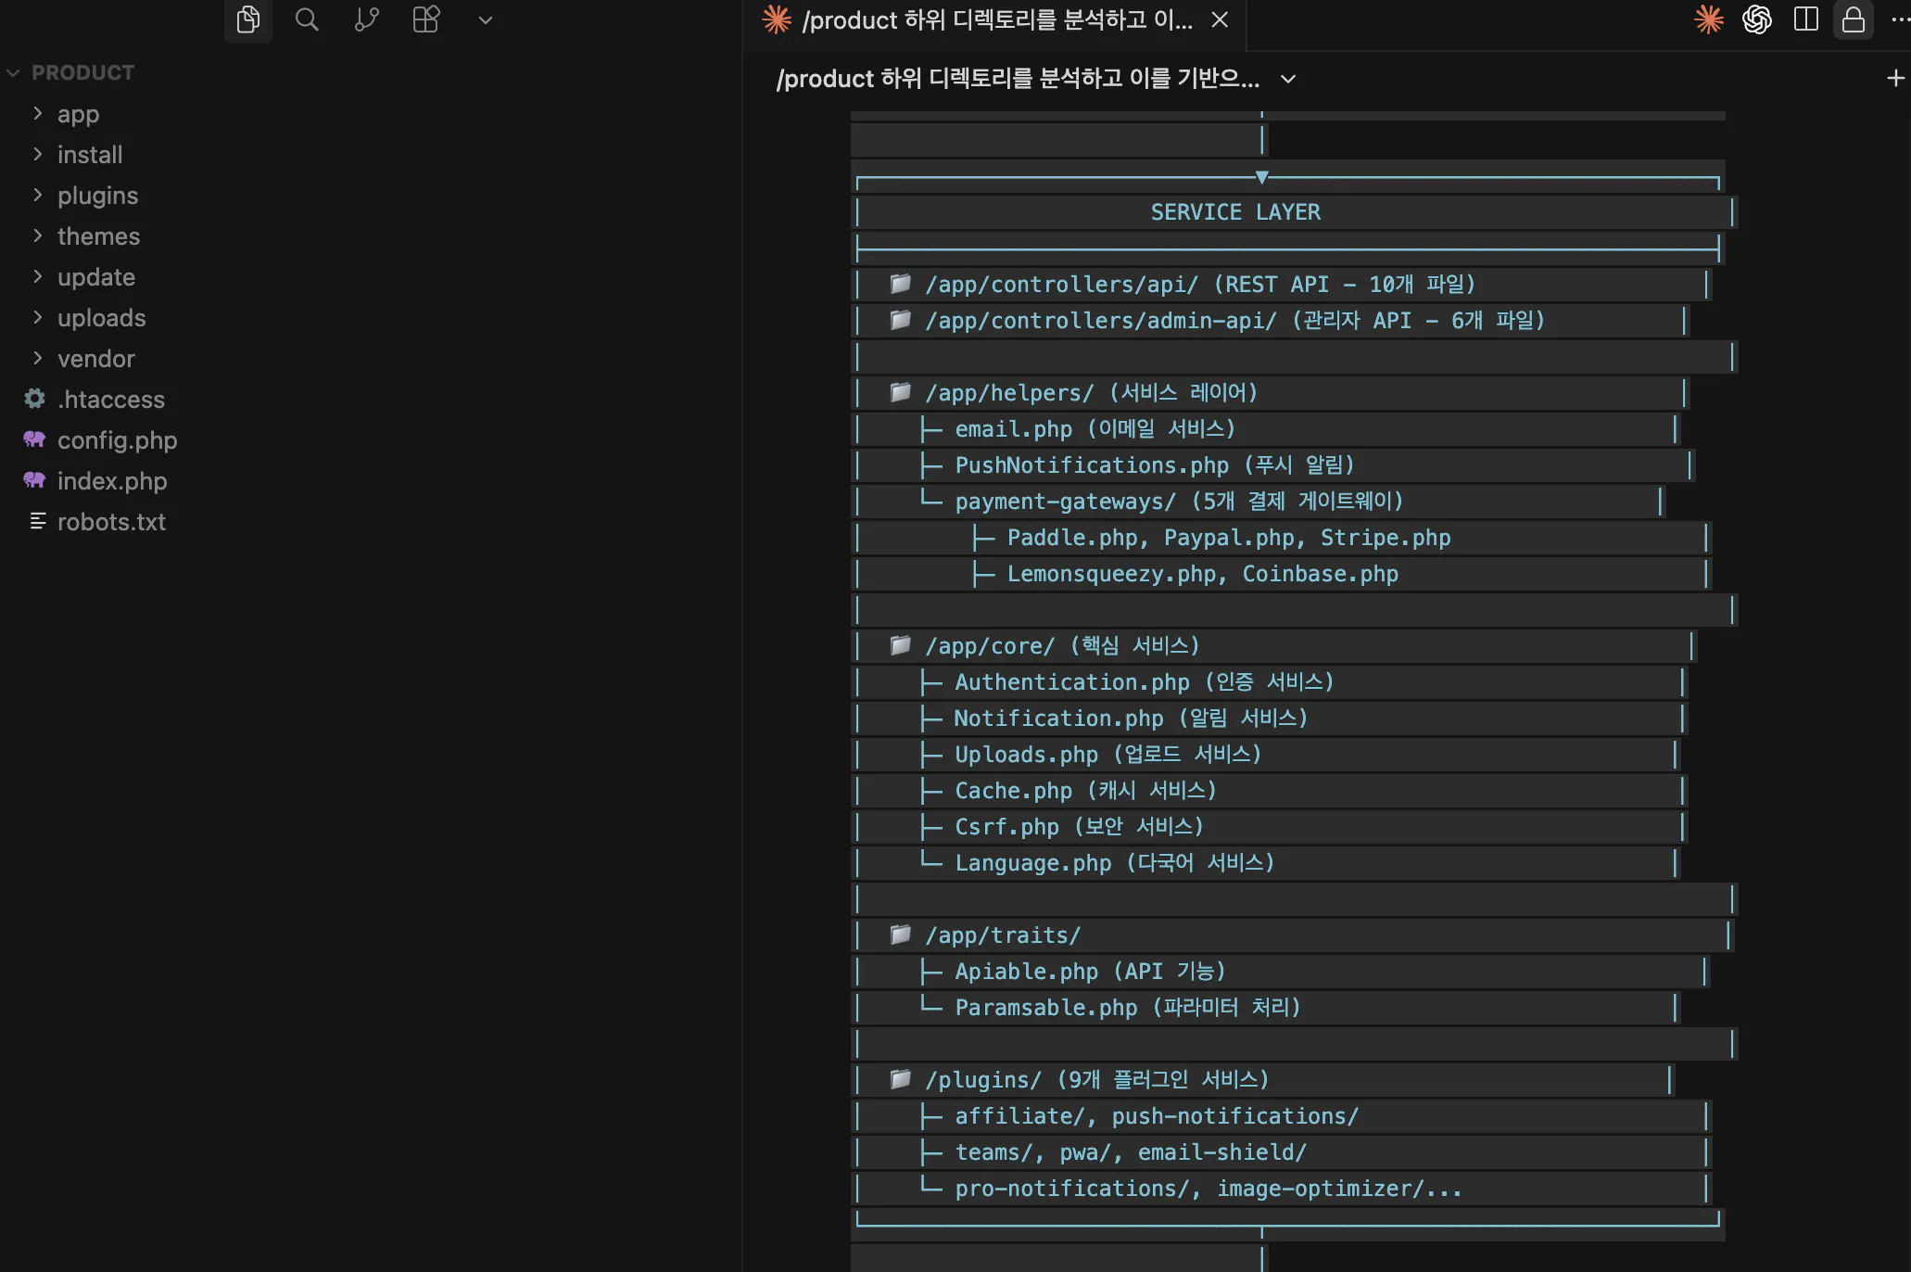Open the Source Control view

point(367,19)
